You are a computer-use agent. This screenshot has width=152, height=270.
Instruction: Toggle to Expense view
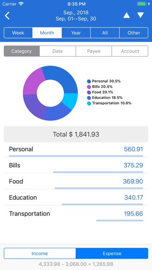(x=112, y=253)
